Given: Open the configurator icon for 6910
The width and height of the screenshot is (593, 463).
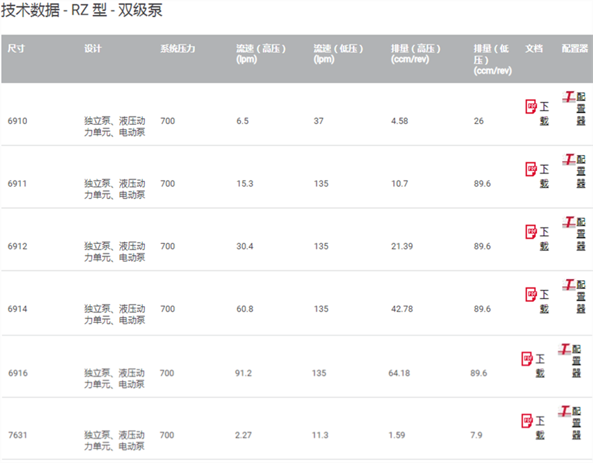Looking at the screenshot, I should 569,97.
